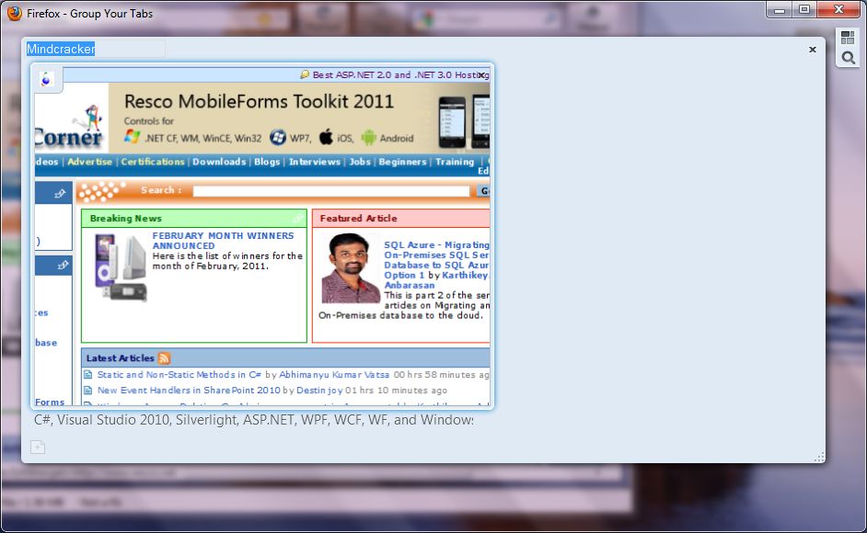Click the pin icon in Breaking News
Image resolution: width=867 pixels, height=533 pixels.
(x=298, y=218)
